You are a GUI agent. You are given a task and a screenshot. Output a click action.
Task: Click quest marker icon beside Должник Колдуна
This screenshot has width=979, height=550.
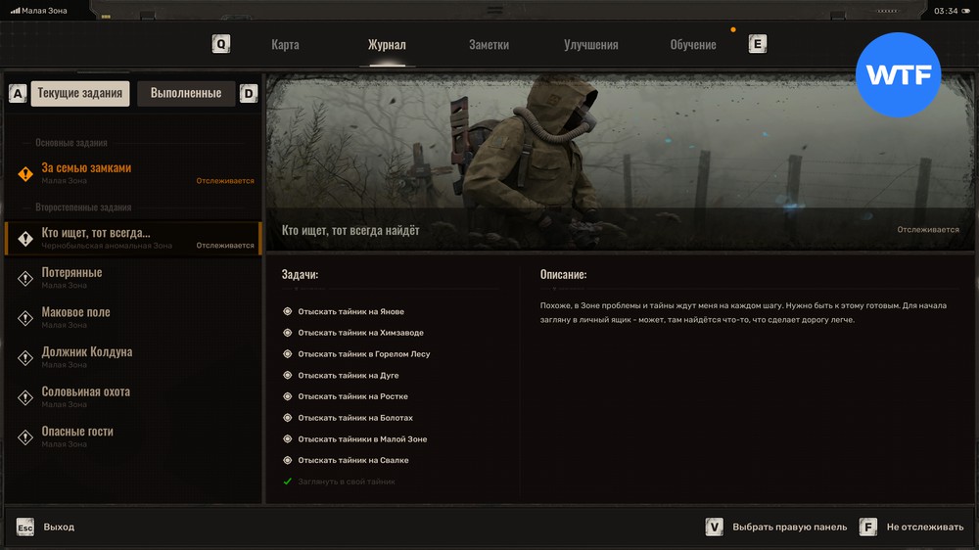(x=25, y=357)
